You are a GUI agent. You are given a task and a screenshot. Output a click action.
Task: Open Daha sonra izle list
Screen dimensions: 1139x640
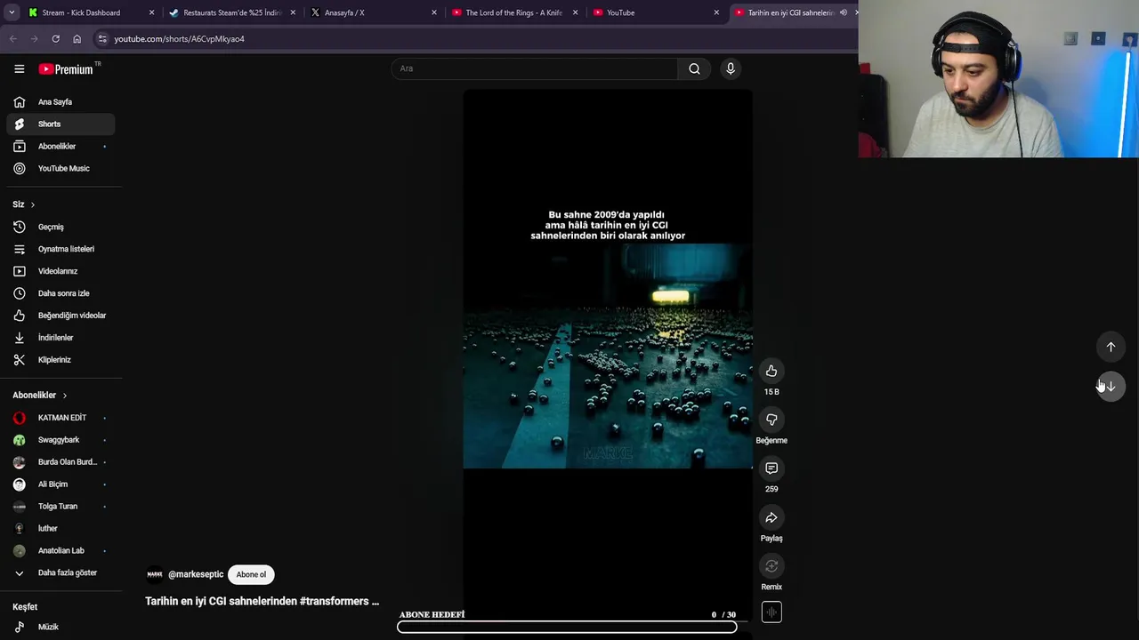tap(61, 293)
